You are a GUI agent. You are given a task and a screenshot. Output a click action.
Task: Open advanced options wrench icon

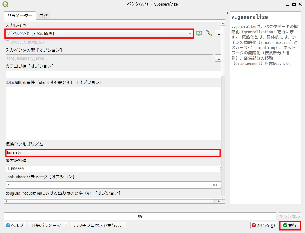[209, 33]
